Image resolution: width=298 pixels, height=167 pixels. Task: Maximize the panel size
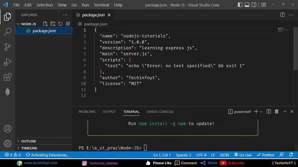284,111
